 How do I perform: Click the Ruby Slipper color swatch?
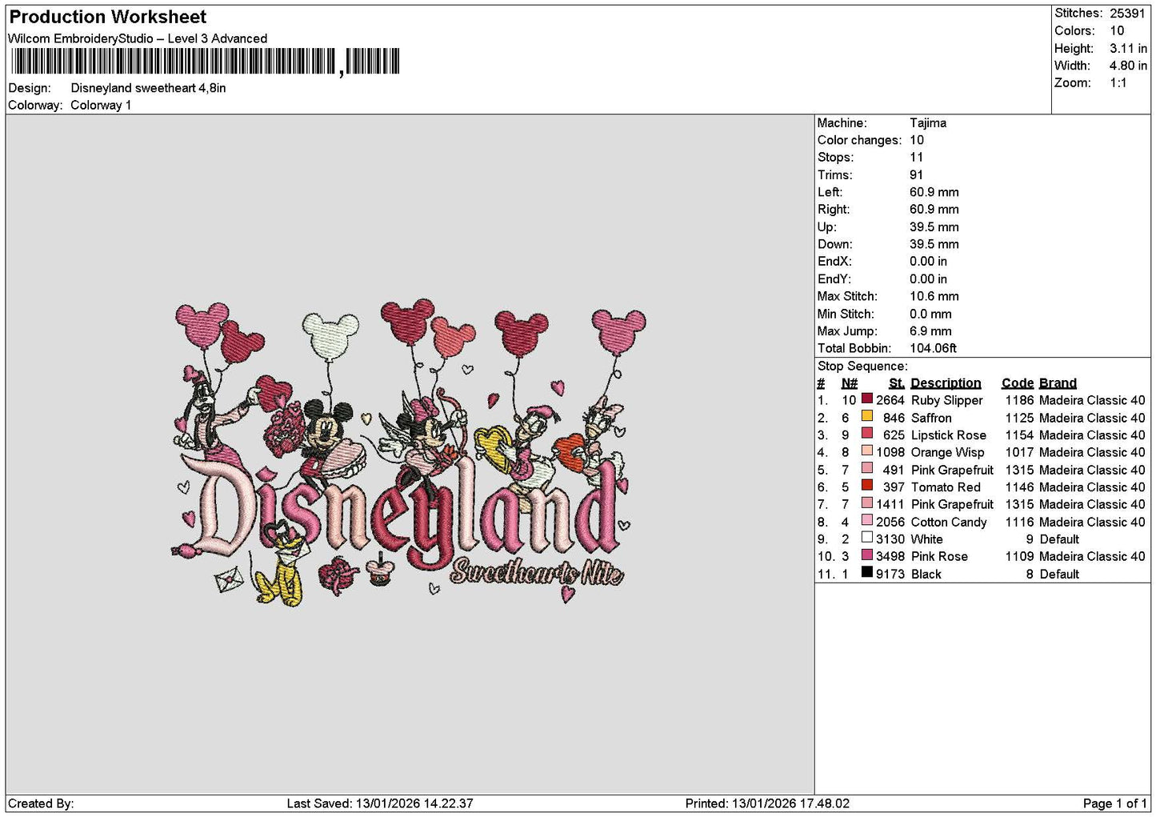tap(866, 399)
